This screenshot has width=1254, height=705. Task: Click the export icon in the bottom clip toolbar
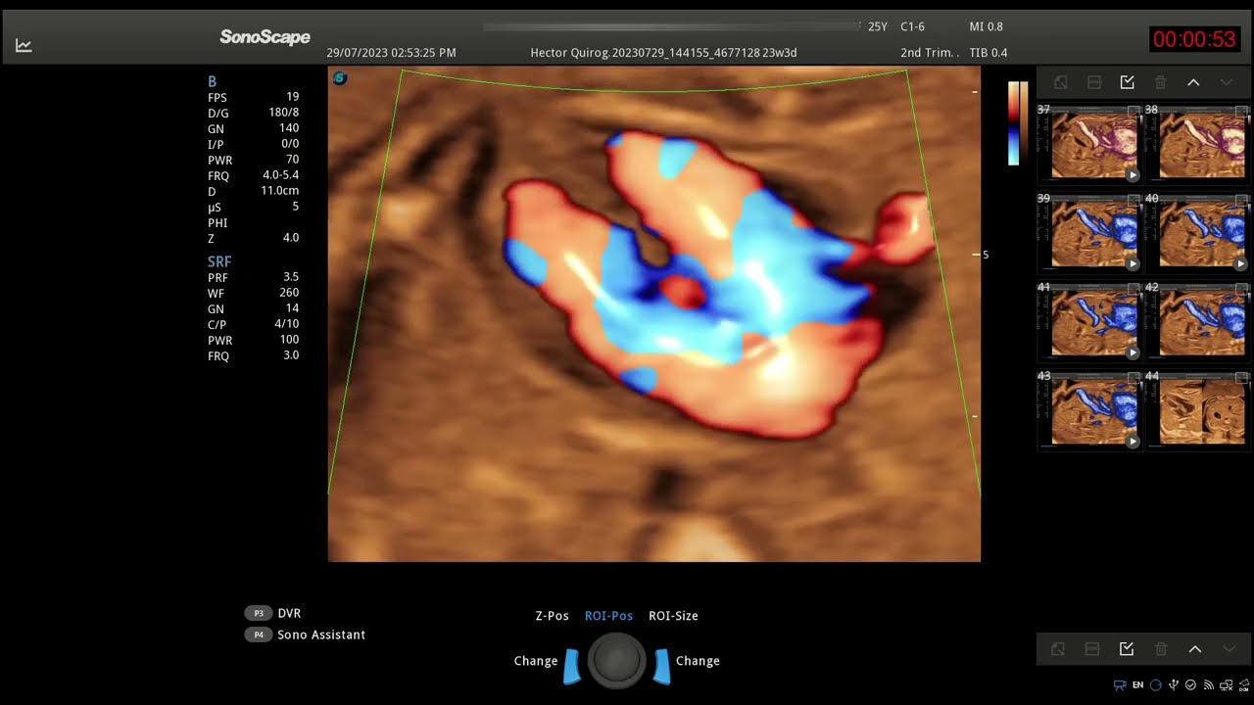pyautogui.click(x=1058, y=649)
